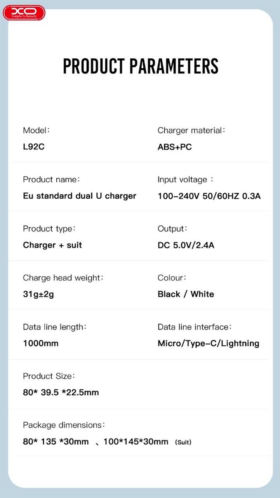Select the 1000mm data line length
The height and width of the screenshot is (498, 280).
41,343
